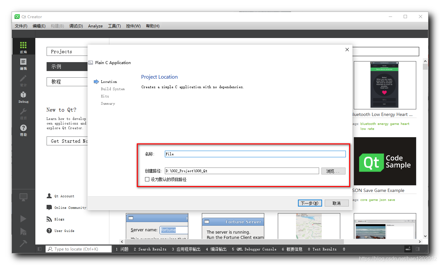Toggle the right sidebar icon in status bar

pos(418,249)
